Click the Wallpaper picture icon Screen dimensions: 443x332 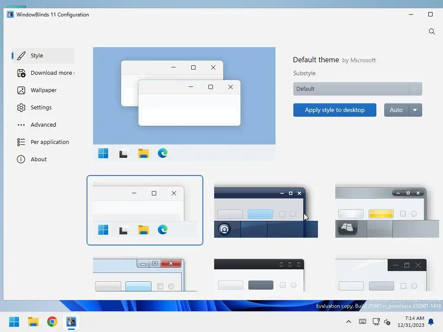21,90
